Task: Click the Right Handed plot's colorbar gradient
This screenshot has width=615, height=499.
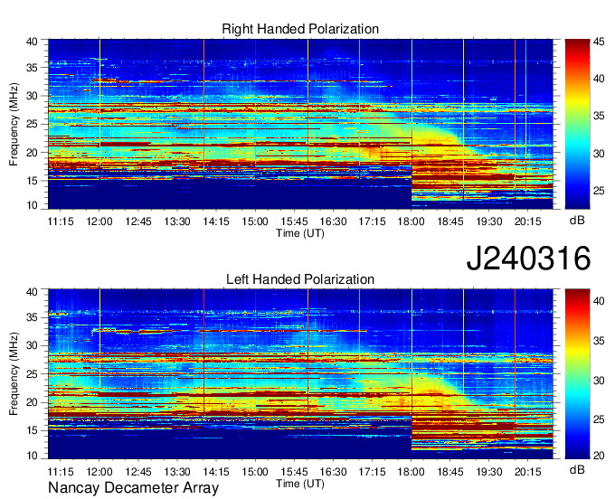Action: point(577,124)
